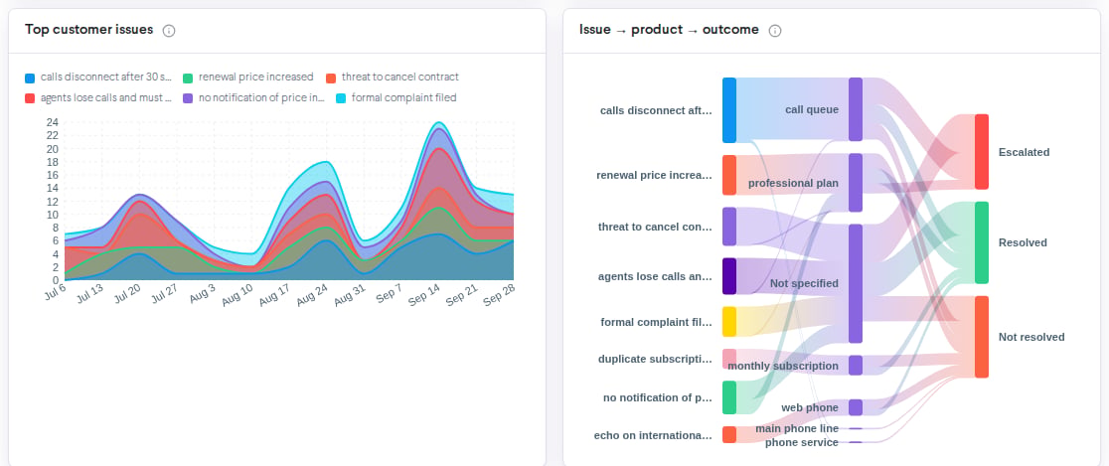Click the orange Not resolved outcome node

tap(982, 337)
